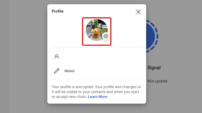This screenshot has width=202, height=113.
Task: Click the person icon in the name row
Action: coord(57,56)
